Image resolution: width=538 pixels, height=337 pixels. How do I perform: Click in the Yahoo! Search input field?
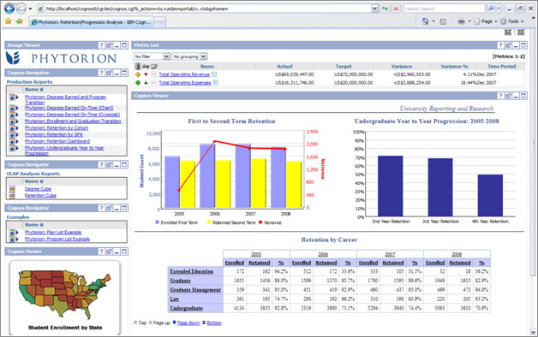point(444,9)
